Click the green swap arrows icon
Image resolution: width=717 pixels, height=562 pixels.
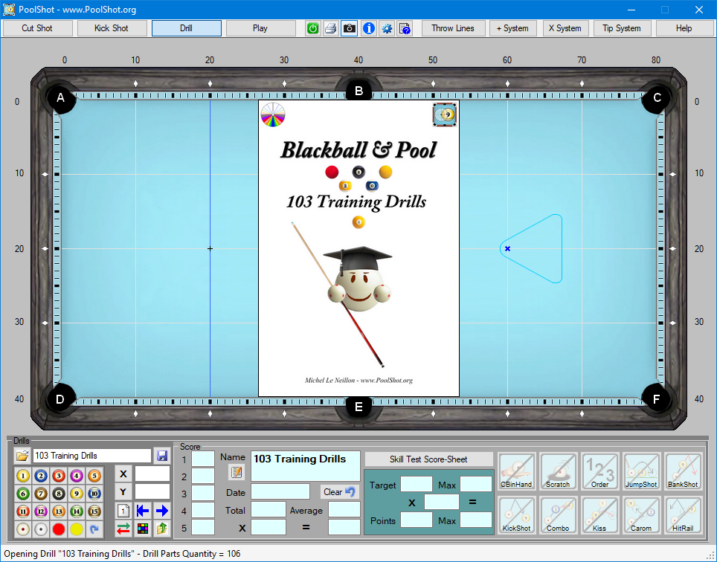tap(123, 529)
